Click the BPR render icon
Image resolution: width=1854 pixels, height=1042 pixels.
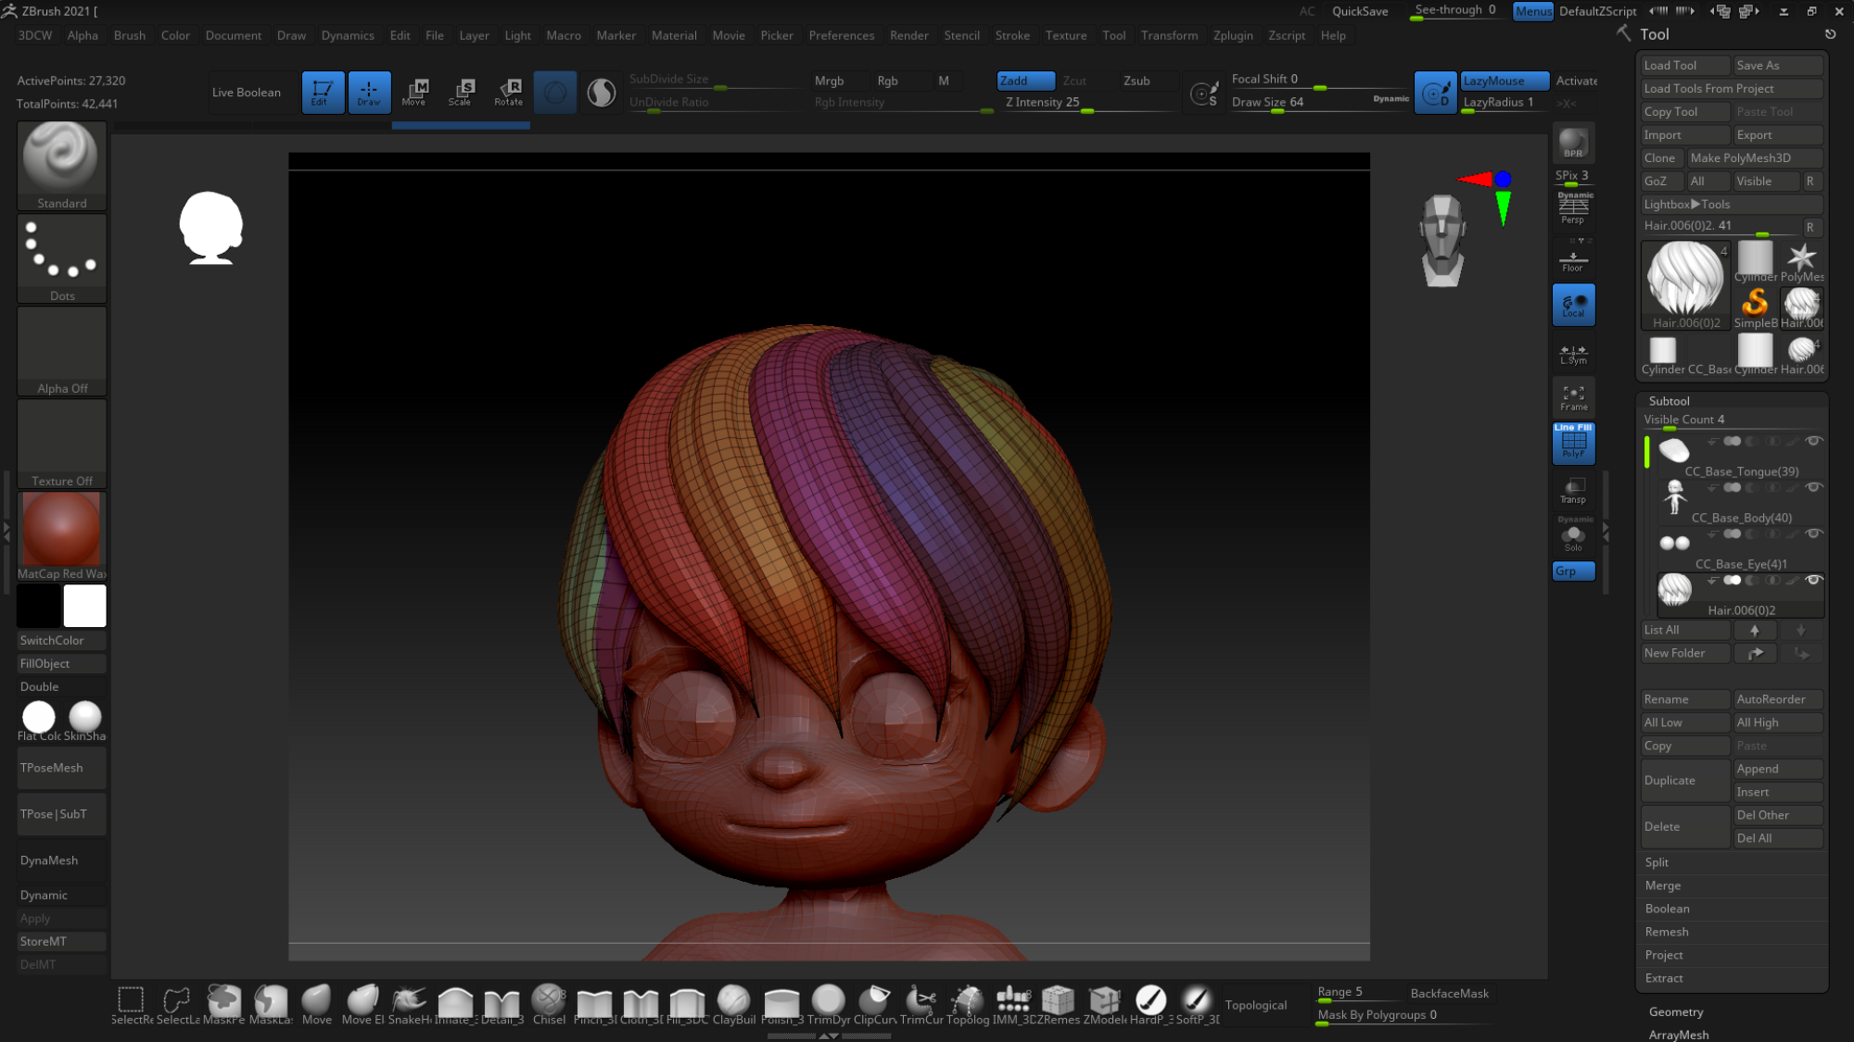click(x=1573, y=143)
